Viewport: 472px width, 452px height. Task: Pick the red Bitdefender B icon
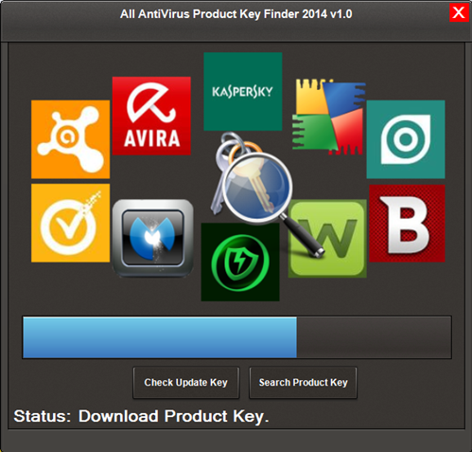pyautogui.click(x=407, y=224)
